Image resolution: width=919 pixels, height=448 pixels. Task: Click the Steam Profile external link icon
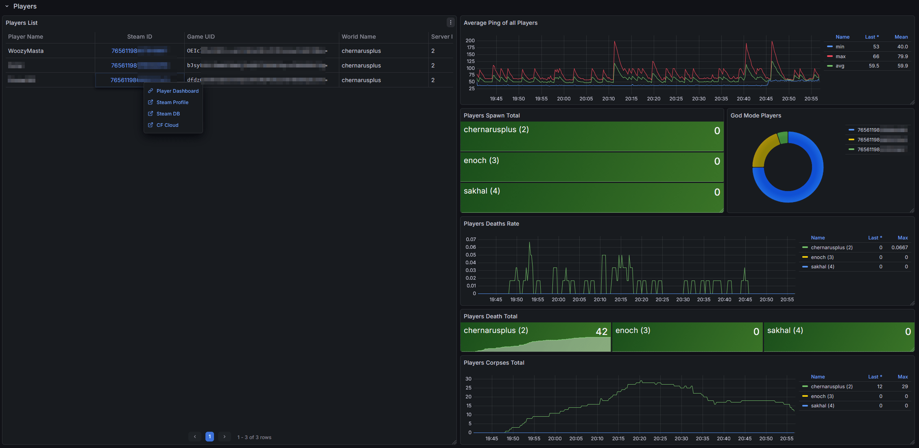(151, 102)
